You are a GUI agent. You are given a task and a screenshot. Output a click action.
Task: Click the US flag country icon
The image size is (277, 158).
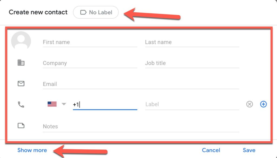pyautogui.click(x=52, y=104)
